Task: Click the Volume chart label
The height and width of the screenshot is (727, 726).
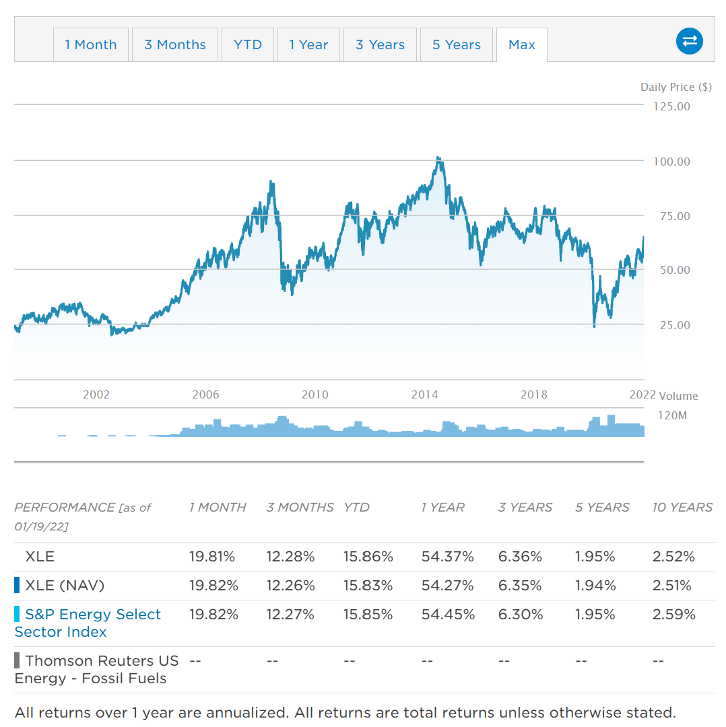Action: coord(679,396)
